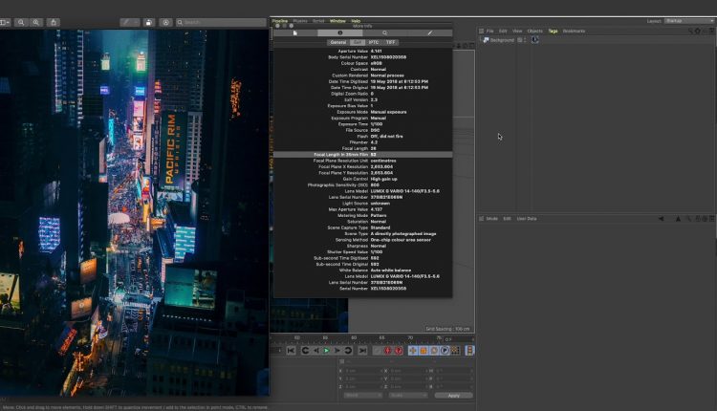This screenshot has height=411, width=717.
Task: Switch to the TIFF tab
Action: click(390, 42)
